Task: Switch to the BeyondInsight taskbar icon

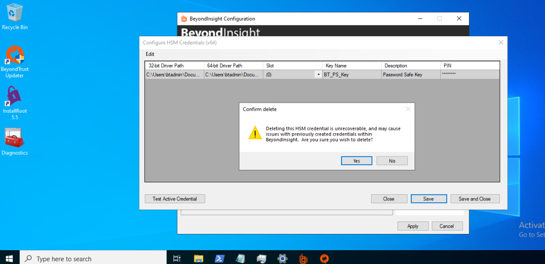Action: pos(303,258)
